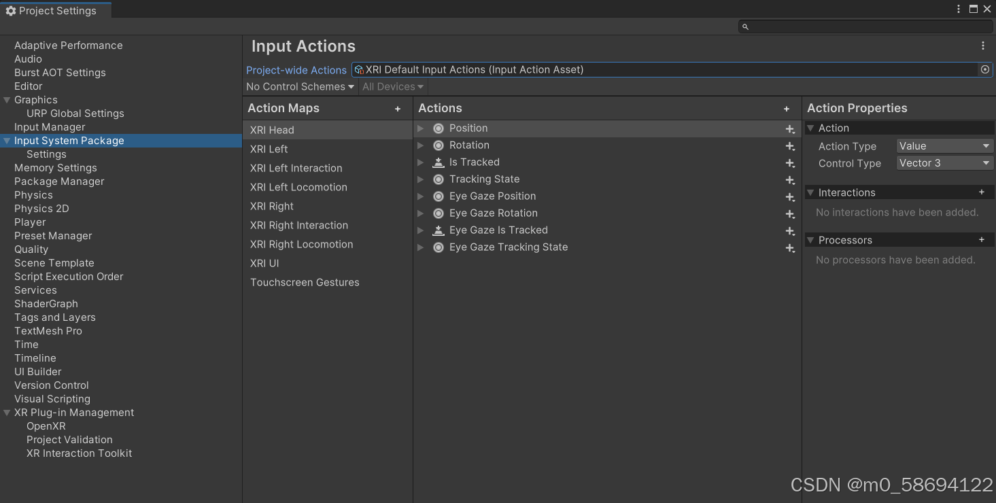Add a new Action Map with the plus icon
The width and height of the screenshot is (996, 503).
[x=398, y=108]
